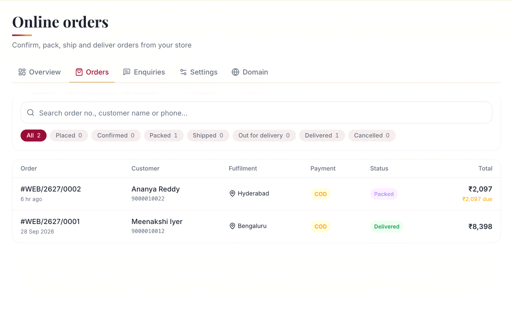Click the Orders shopping bag icon
513x320 pixels.
(79, 72)
